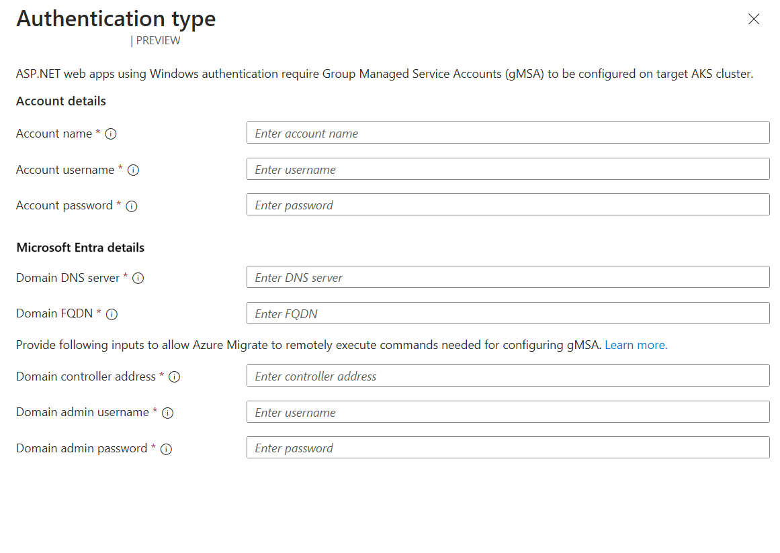Click the Account details heading
This screenshot has height=553, width=780.
pos(60,101)
